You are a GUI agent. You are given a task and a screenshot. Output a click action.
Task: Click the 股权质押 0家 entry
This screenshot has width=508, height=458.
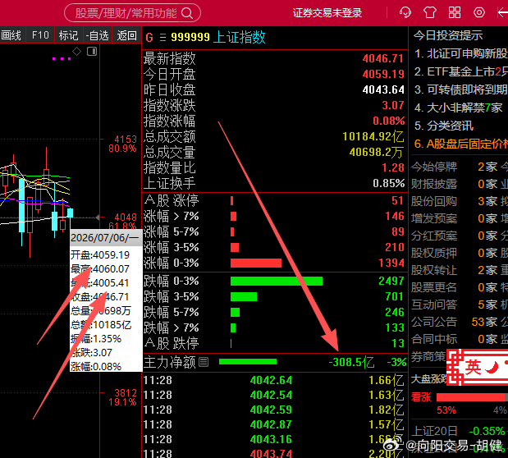[x=454, y=253]
